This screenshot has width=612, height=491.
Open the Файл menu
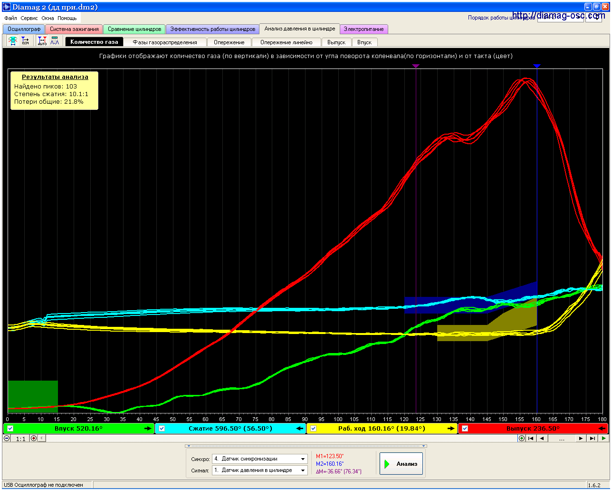coord(10,18)
